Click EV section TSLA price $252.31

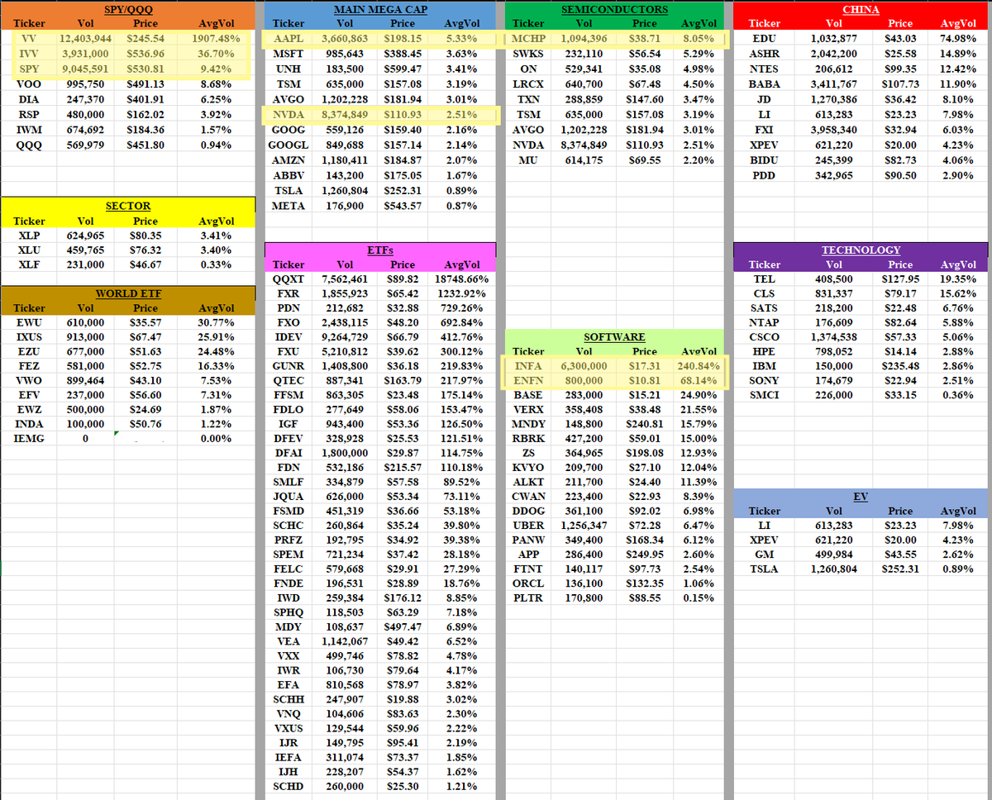click(x=900, y=569)
